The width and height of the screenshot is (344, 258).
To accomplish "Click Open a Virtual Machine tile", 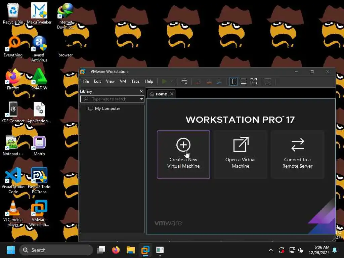I will pyautogui.click(x=241, y=155).
